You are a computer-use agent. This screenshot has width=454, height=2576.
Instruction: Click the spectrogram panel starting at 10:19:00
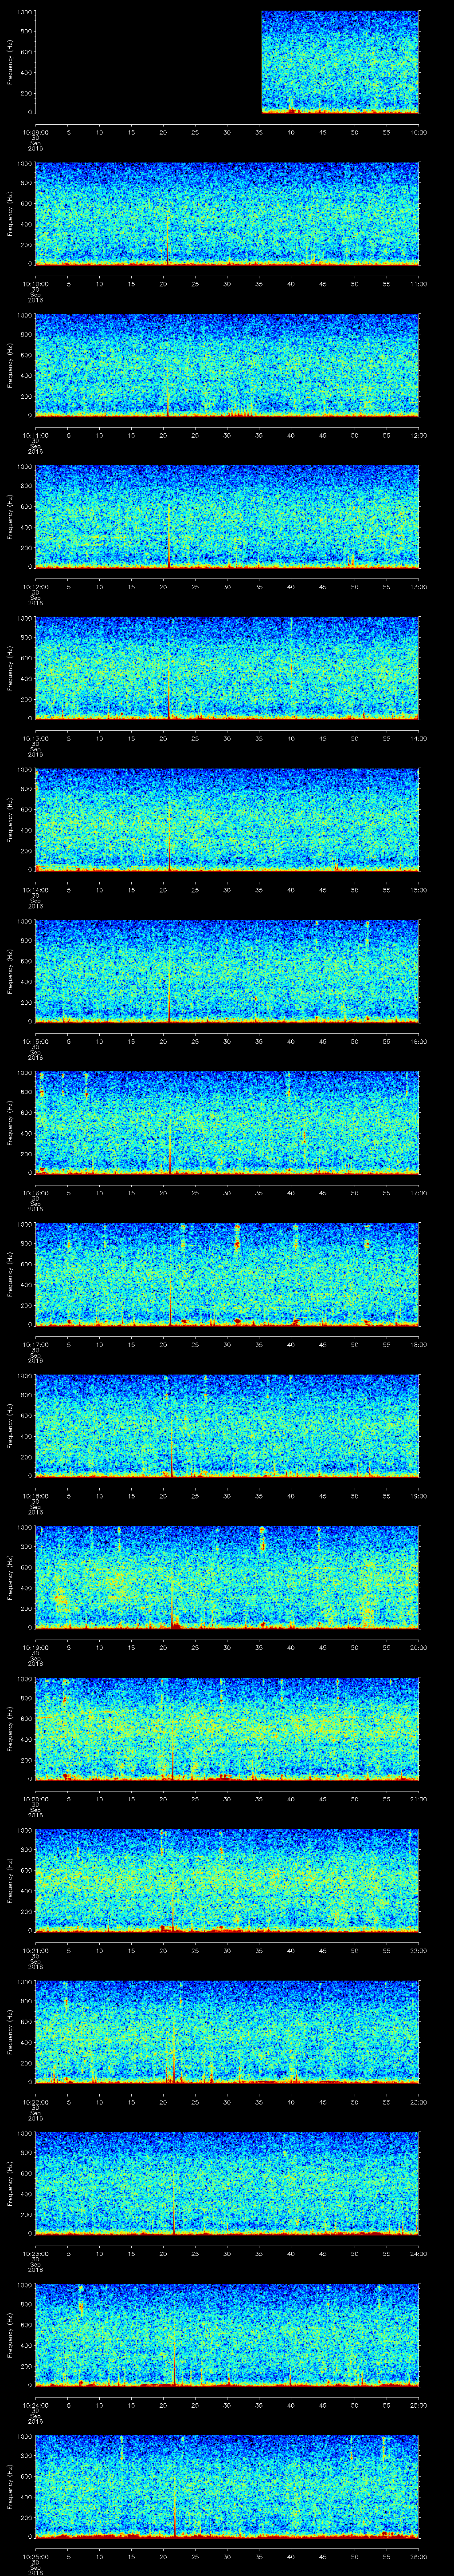pyautogui.click(x=227, y=1576)
